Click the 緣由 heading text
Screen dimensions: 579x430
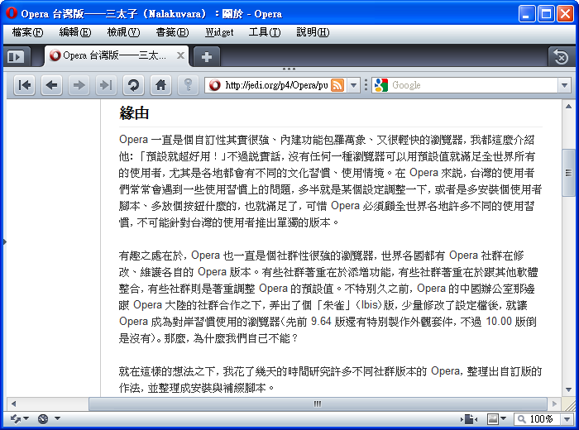(134, 113)
